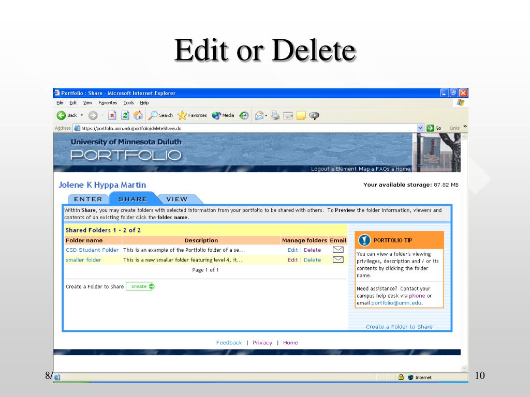Viewport: 530px width, 397px height.
Task: Open the Help menu
Action: point(144,103)
